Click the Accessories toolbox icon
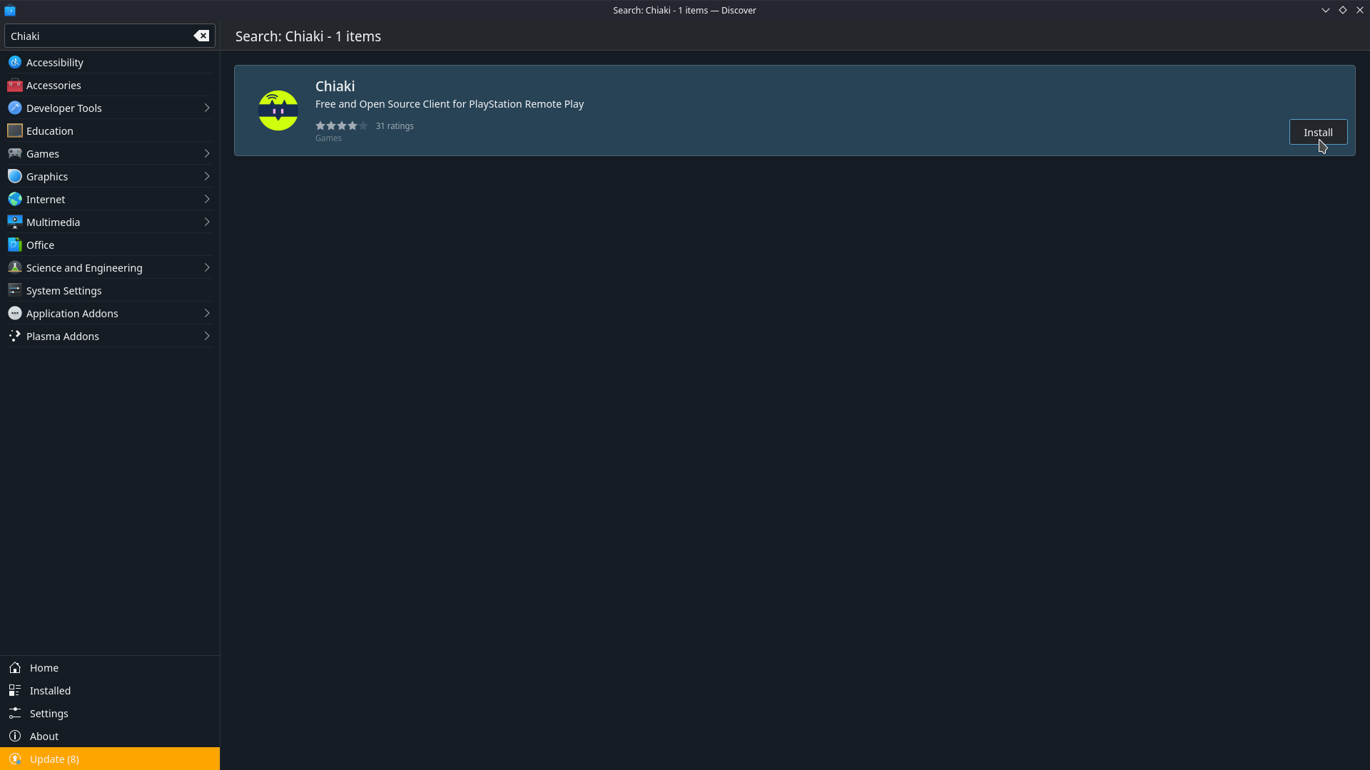The width and height of the screenshot is (1370, 770). [14, 85]
